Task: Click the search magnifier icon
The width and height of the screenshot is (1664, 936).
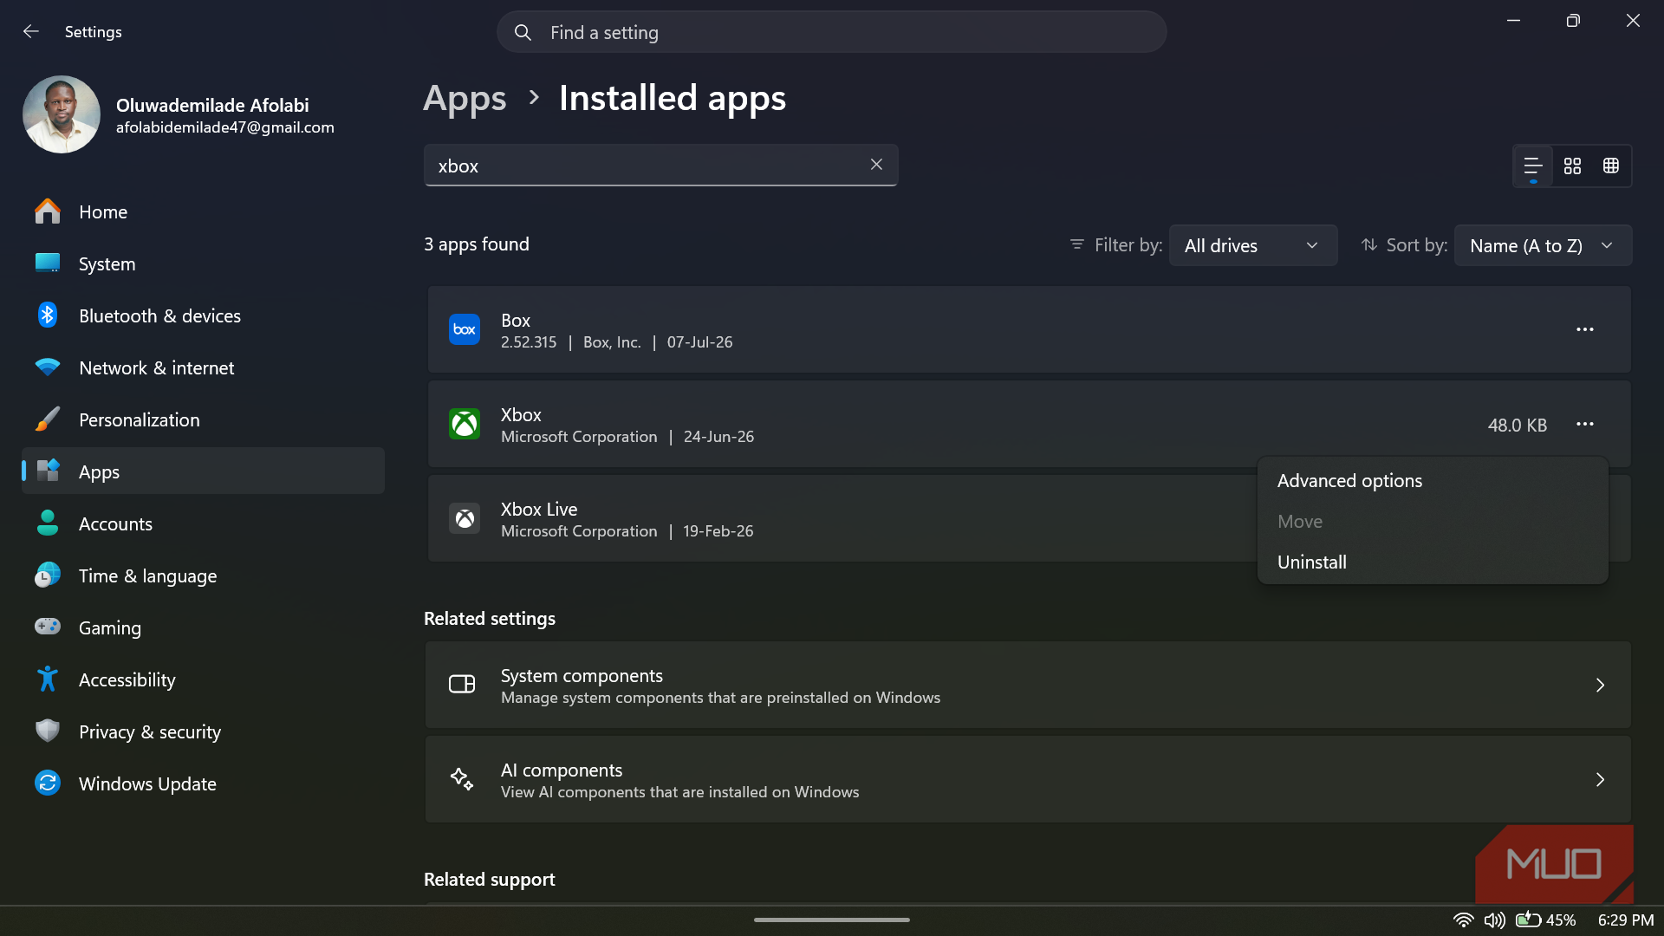Action: [x=523, y=33]
